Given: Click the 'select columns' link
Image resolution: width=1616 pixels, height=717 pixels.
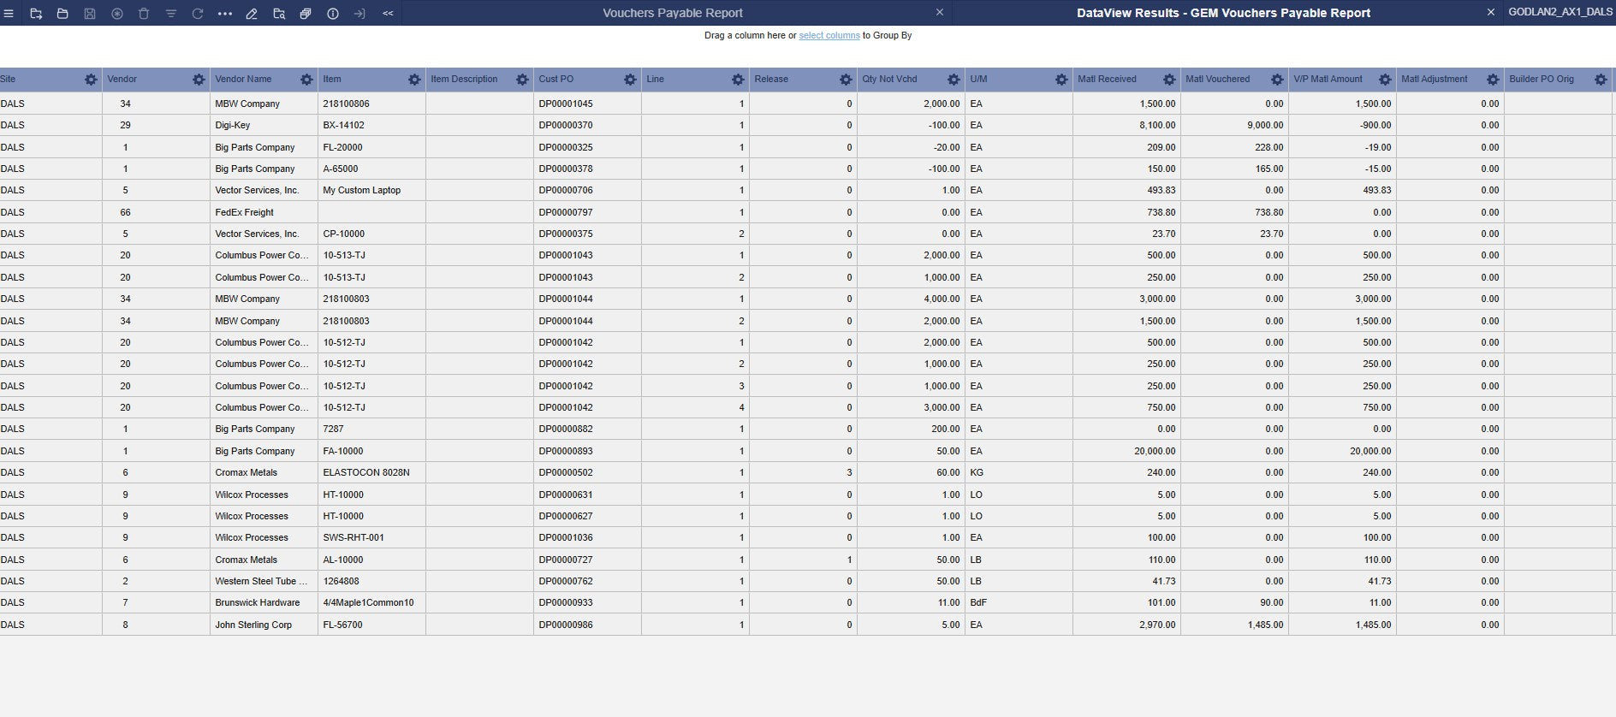Looking at the screenshot, I should tap(829, 36).
